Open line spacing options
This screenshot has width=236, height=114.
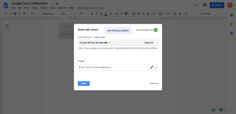click(154, 13)
